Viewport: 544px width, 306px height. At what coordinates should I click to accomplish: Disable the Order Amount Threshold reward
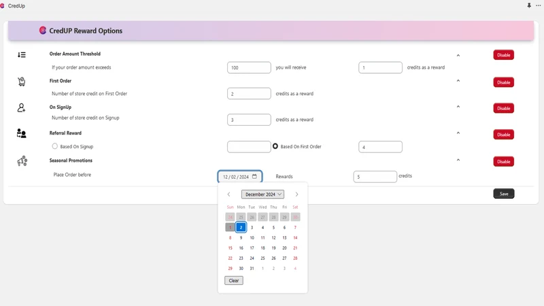(x=503, y=55)
